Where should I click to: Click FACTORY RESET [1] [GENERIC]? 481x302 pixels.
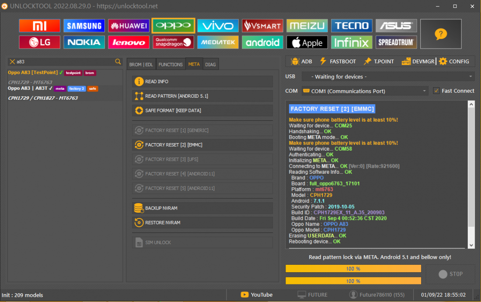pyautogui.click(x=202, y=130)
